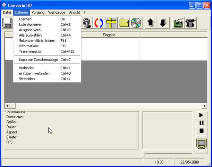The height and width of the screenshot is (167, 212).
Task: Maximize the Converio HD window
Action: pos(200,6)
